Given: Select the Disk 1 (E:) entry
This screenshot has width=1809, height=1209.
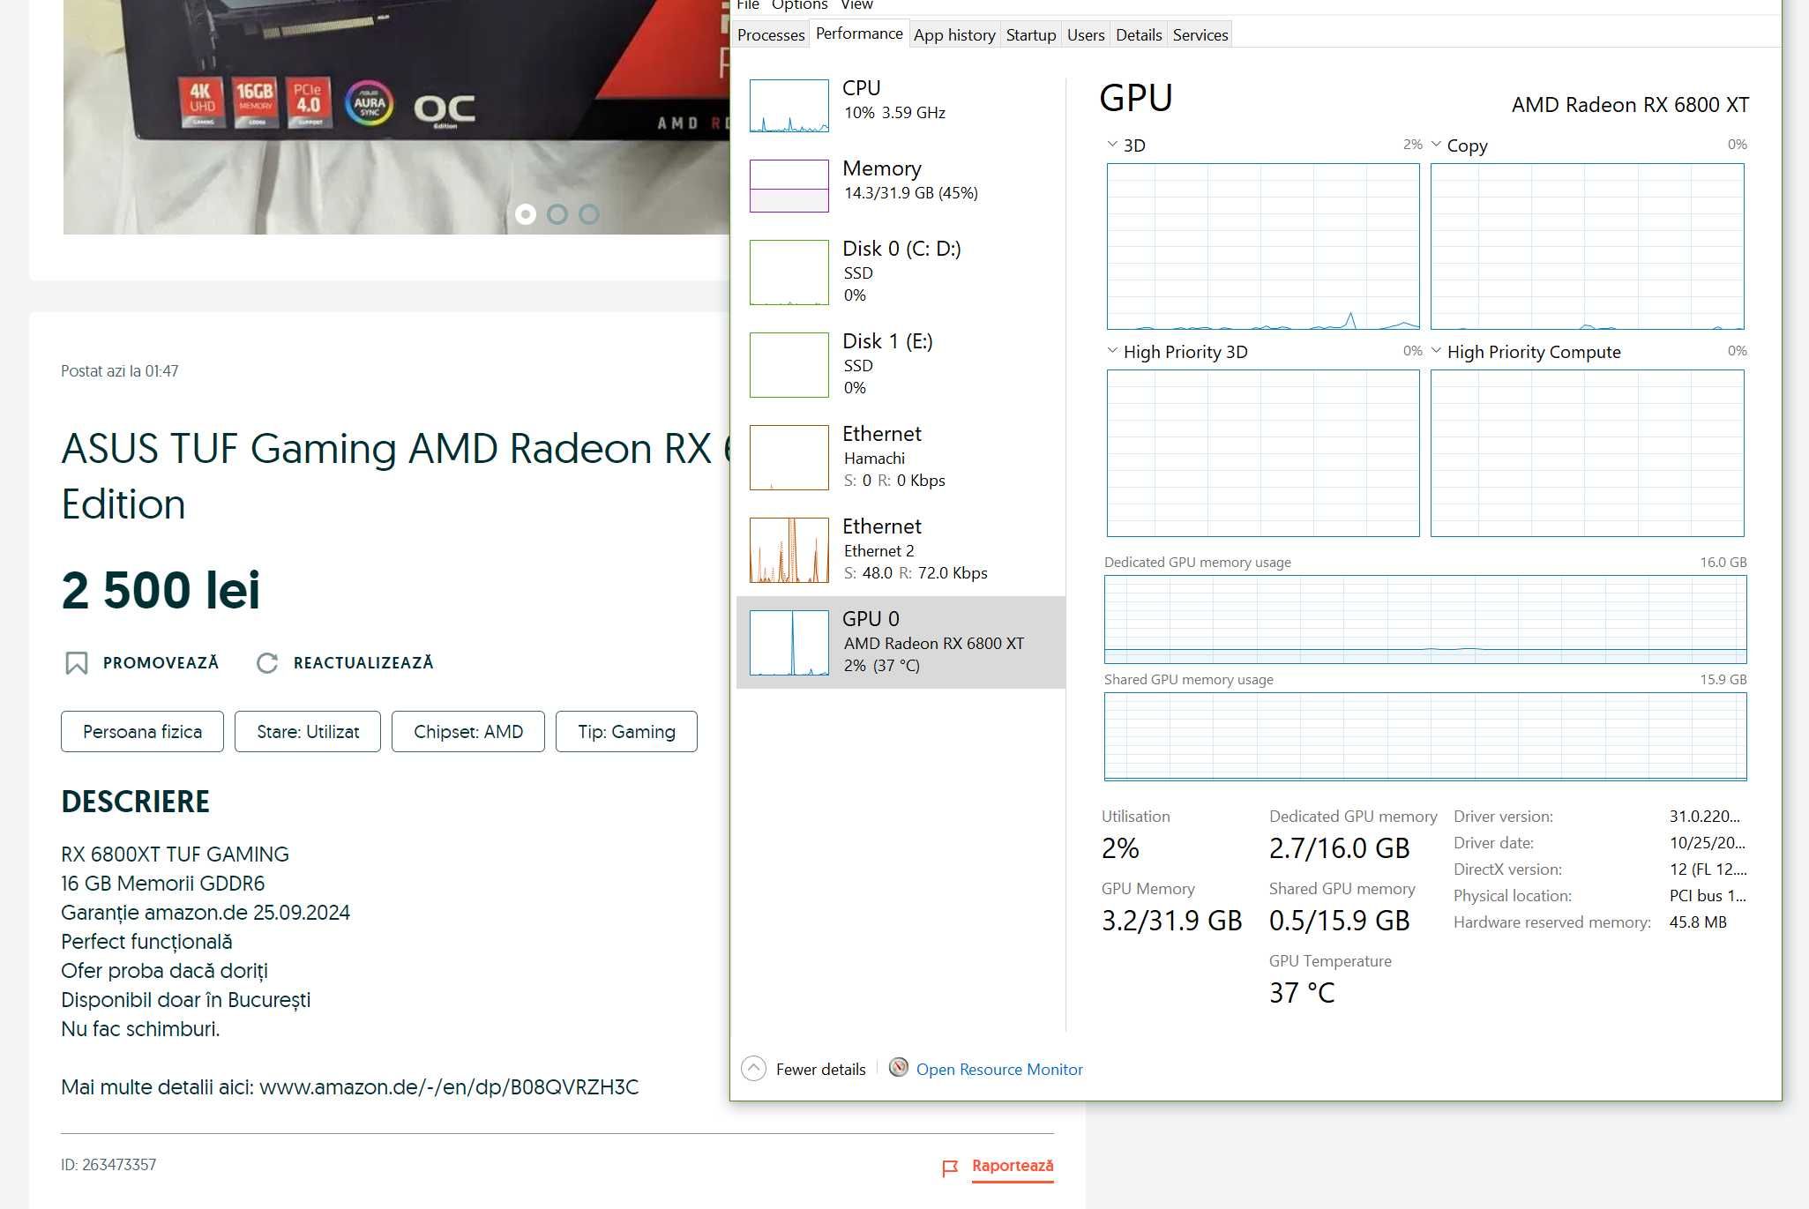Looking at the screenshot, I should (901, 364).
